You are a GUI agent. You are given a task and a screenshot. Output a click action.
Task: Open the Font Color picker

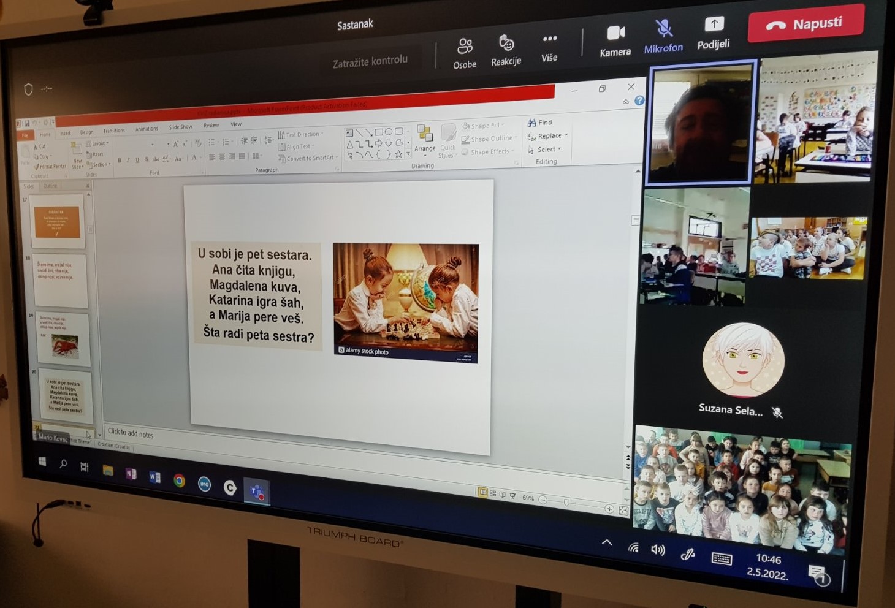194,158
